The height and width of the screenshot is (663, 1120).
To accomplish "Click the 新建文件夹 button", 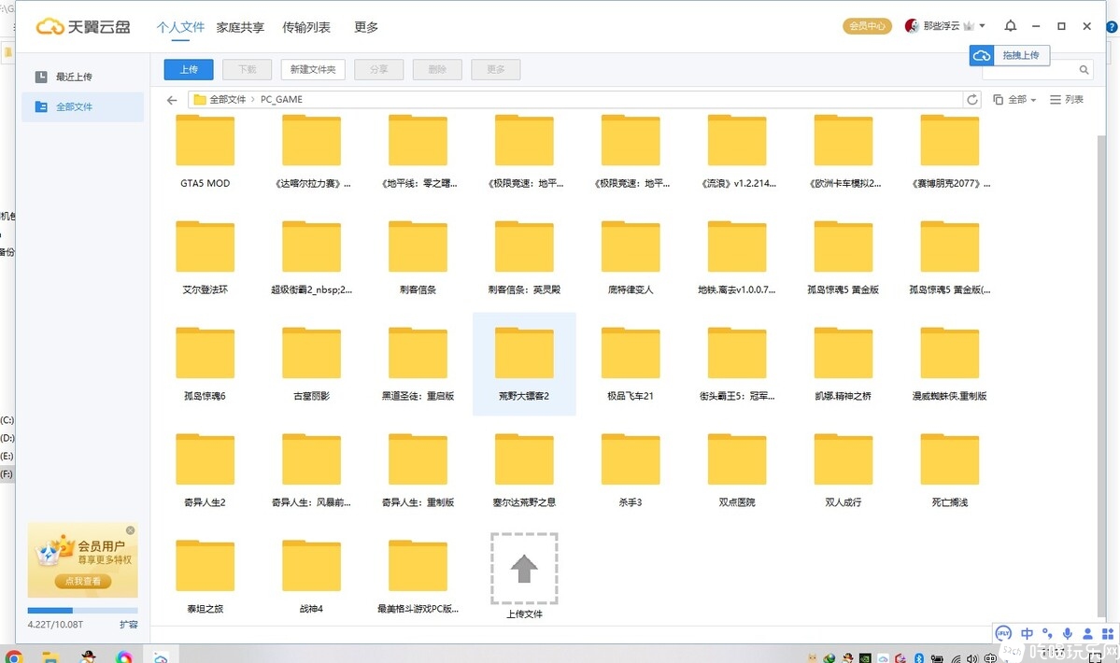I will point(313,69).
